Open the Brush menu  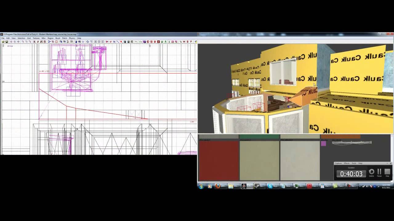58,38
